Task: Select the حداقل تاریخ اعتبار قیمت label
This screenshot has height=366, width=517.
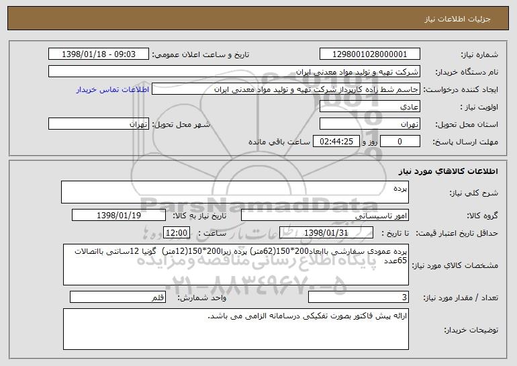Action: click(x=457, y=233)
